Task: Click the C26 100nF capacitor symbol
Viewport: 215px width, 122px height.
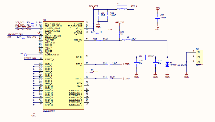Action: [x=158, y=18]
